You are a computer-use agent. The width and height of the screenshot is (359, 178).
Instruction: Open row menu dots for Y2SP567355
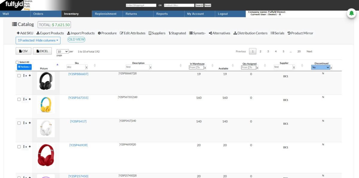click(x=24, y=99)
